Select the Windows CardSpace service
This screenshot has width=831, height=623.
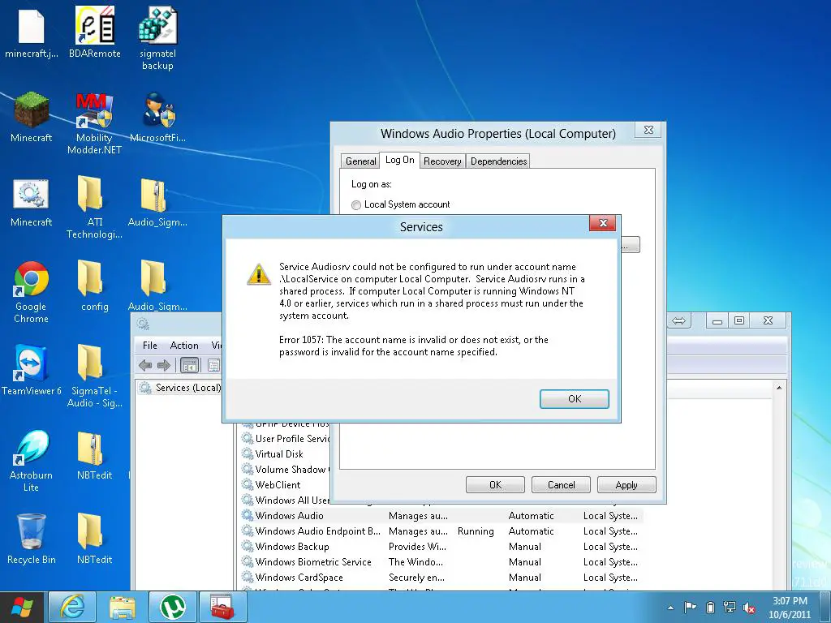441,577
